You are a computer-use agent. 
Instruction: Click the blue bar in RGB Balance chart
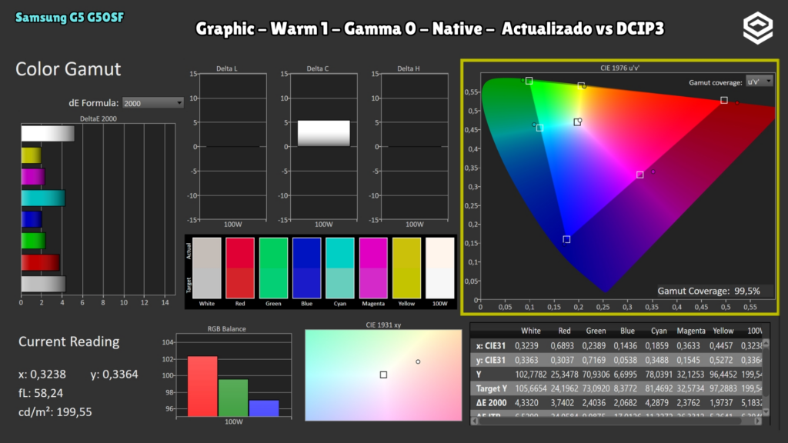264,408
